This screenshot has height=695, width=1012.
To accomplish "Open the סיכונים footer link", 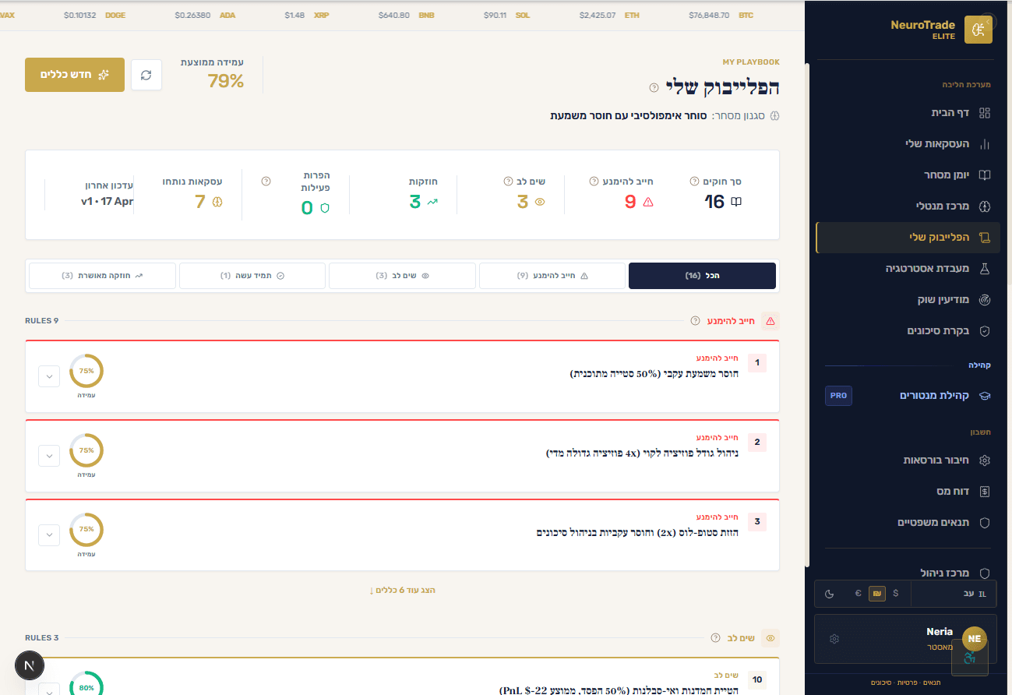I will (x=881, y=683).
